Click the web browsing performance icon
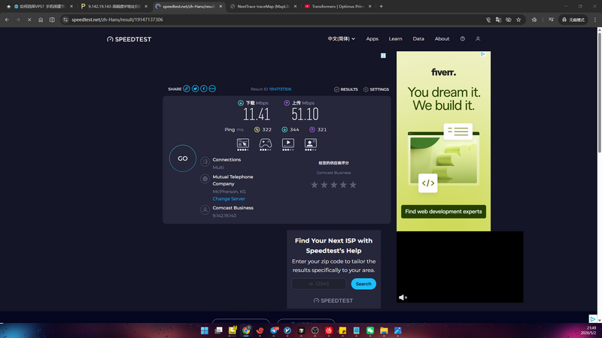Image resolution: width=602 pixels, height=338 pixels. pyautogui.click(x=242, y=143)
